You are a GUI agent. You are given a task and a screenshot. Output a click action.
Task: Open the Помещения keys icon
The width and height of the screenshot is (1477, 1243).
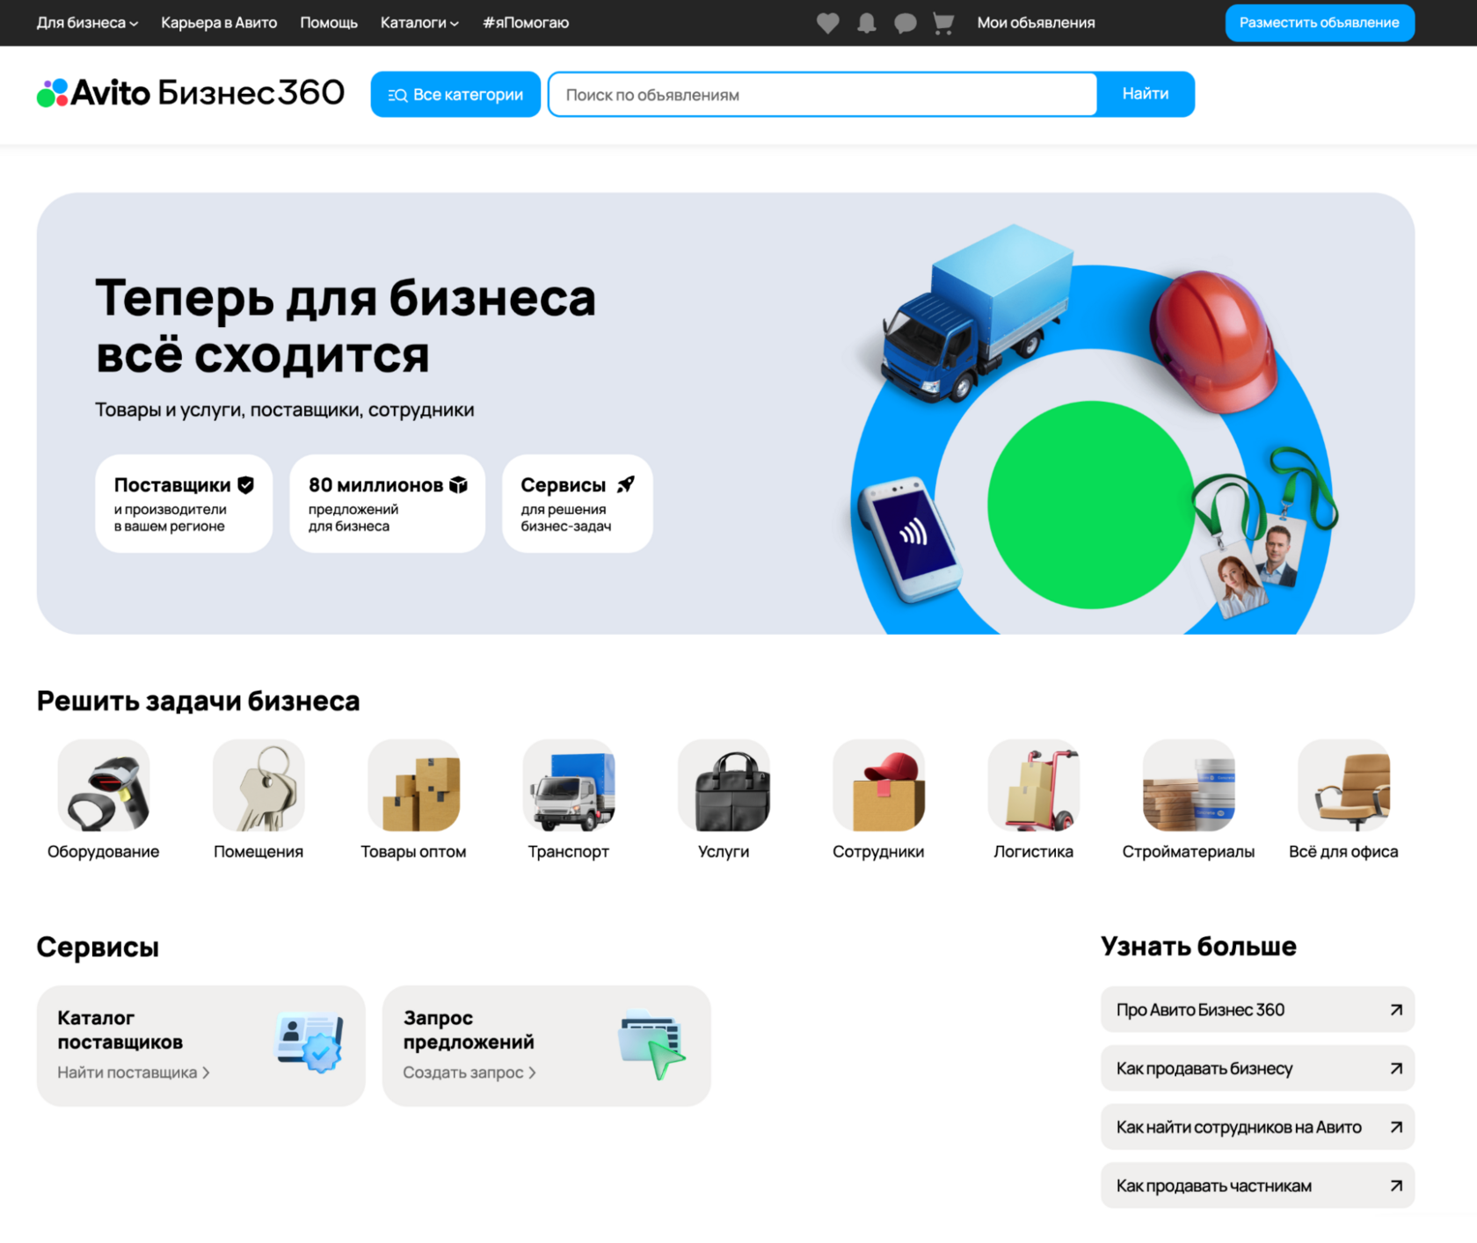tap(258, 785)
